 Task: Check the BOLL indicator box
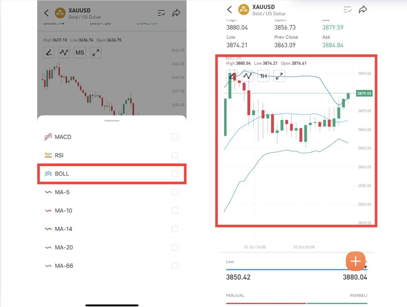175,174
